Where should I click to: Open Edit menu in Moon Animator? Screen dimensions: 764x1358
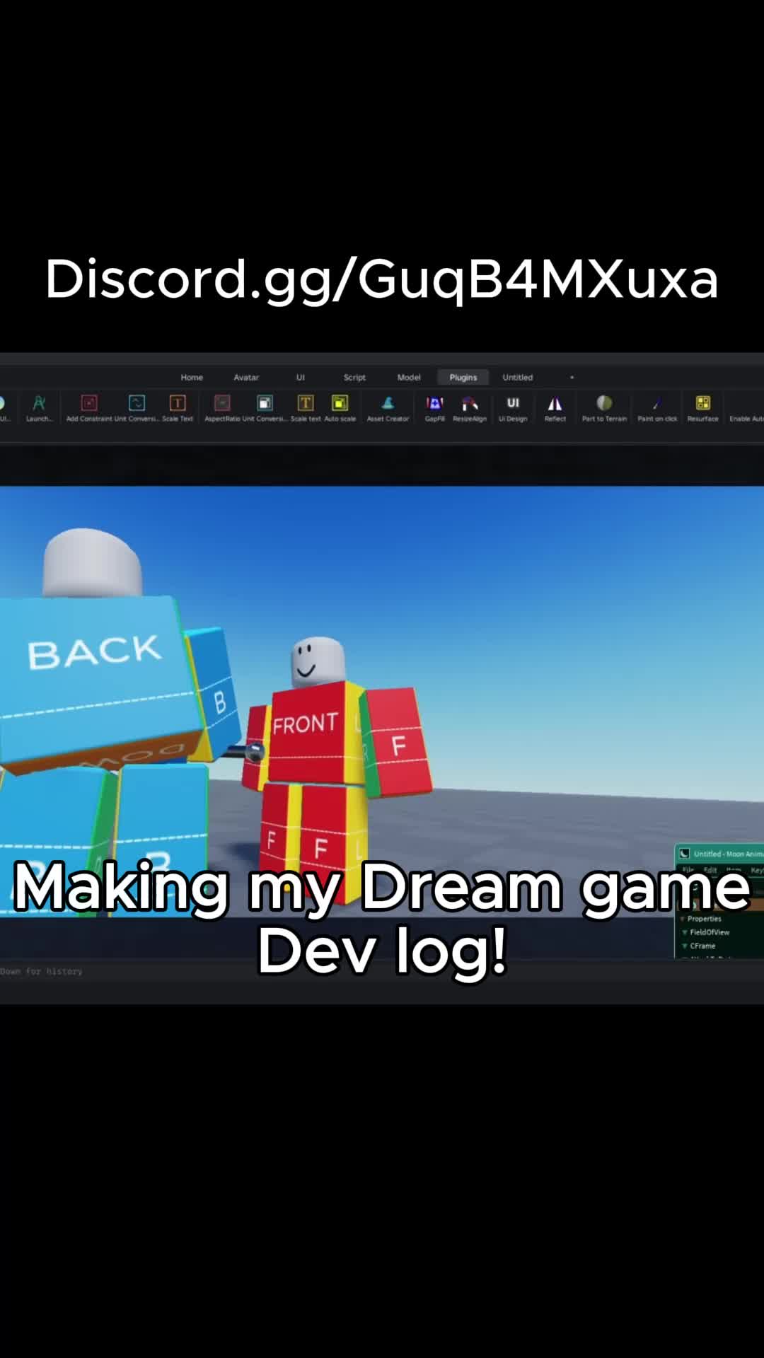coord(710,870)
